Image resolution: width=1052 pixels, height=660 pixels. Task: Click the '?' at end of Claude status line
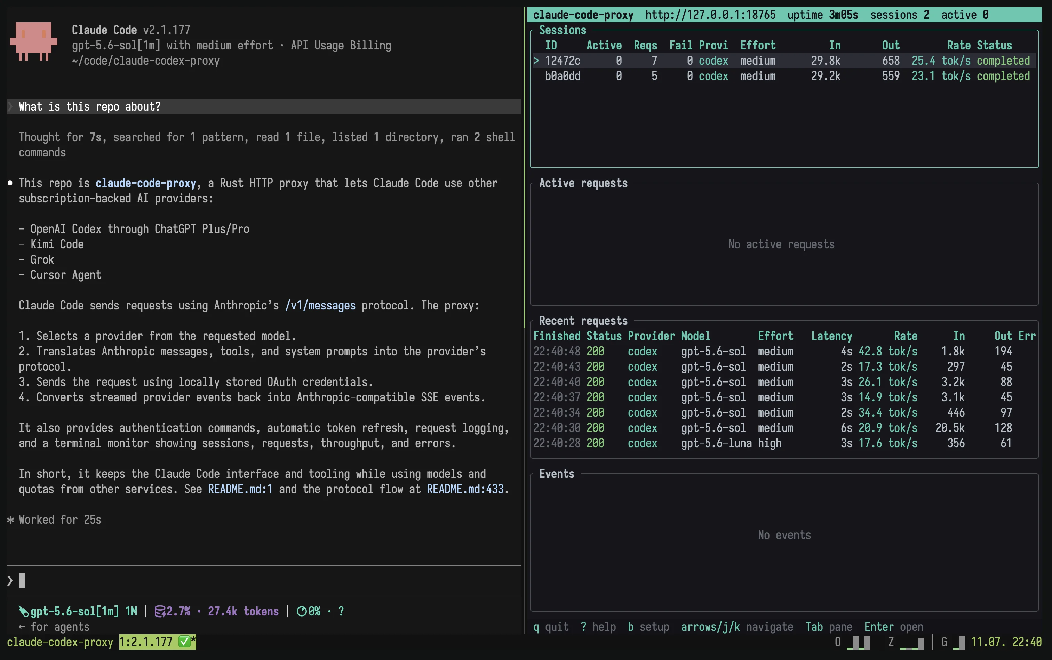coord(341,612)
